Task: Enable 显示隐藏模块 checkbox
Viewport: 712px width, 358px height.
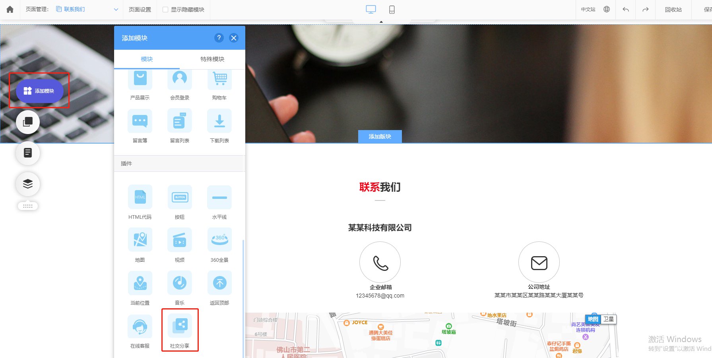Action: click(165, 10)
